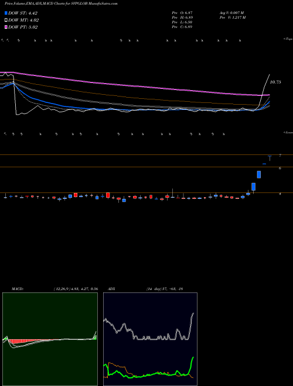293x386 pixels.
Task: Click the price axis label 4
Action: 280,194
